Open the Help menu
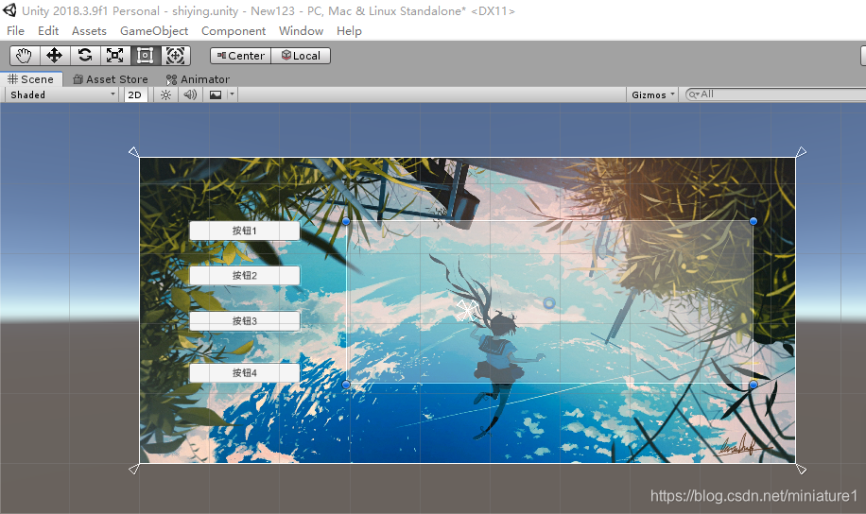 coord(349,31)
